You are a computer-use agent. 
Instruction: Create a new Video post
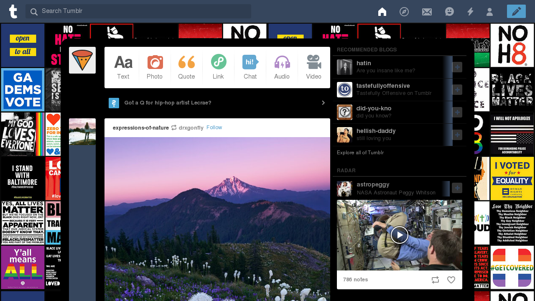pos(313,67)
